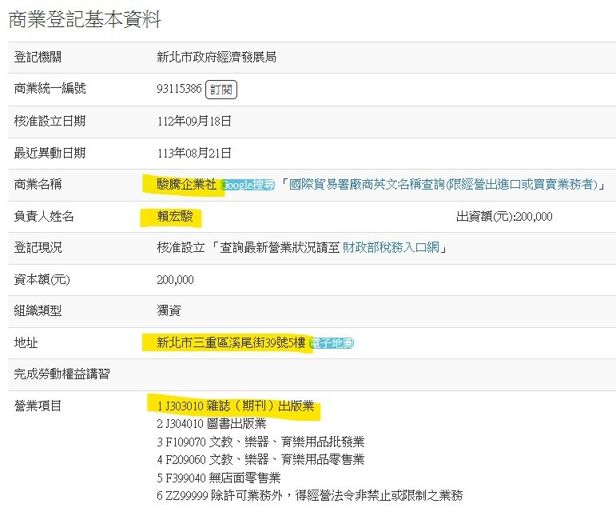Click business item J303010 雜誌（期刊）出版業
616x512 pixels.
236,406
